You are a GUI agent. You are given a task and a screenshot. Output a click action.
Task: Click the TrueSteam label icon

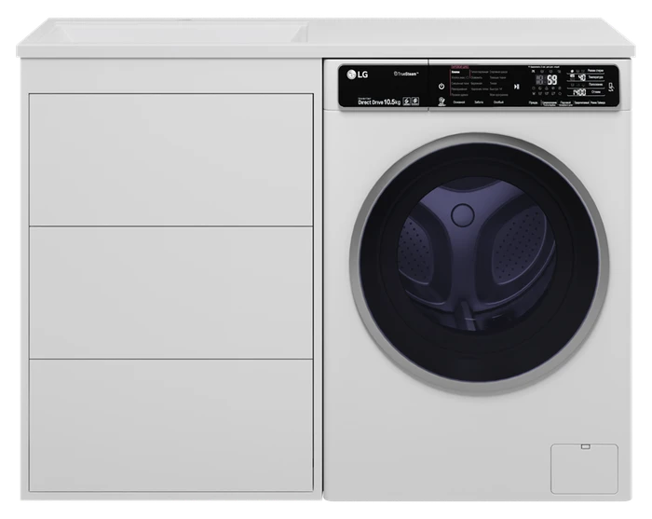(406, 74)
